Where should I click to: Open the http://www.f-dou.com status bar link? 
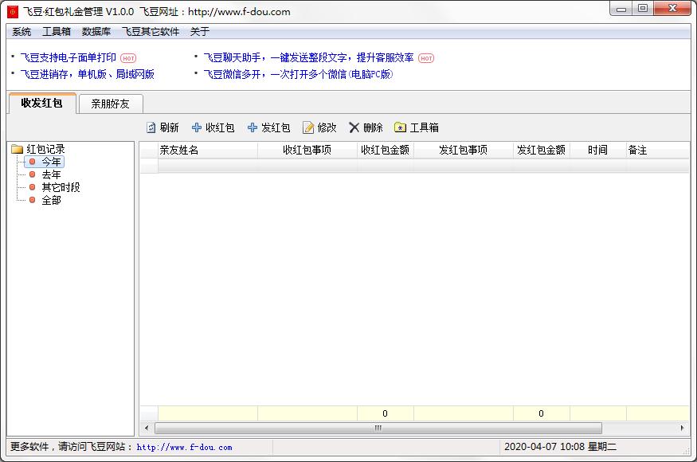[185, 448]
